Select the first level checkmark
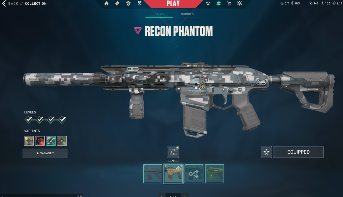 pyautogui.click(x=28, y=120)
